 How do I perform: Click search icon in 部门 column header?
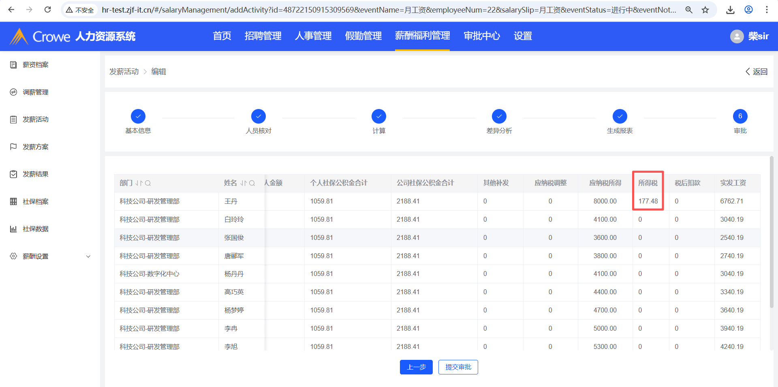tap(148, 183)
